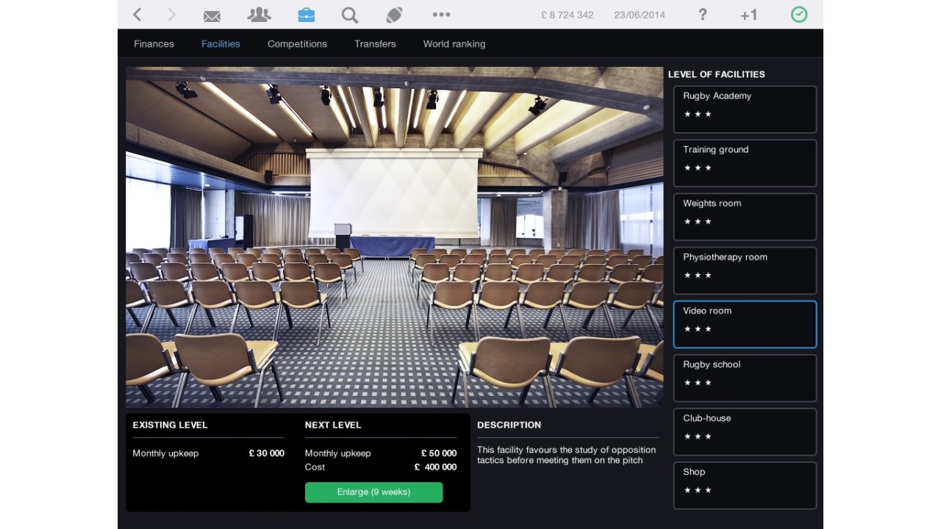Open the three dots more menu

(x=441, y=15)
